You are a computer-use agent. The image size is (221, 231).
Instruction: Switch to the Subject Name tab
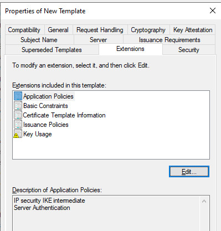(39, 40)
